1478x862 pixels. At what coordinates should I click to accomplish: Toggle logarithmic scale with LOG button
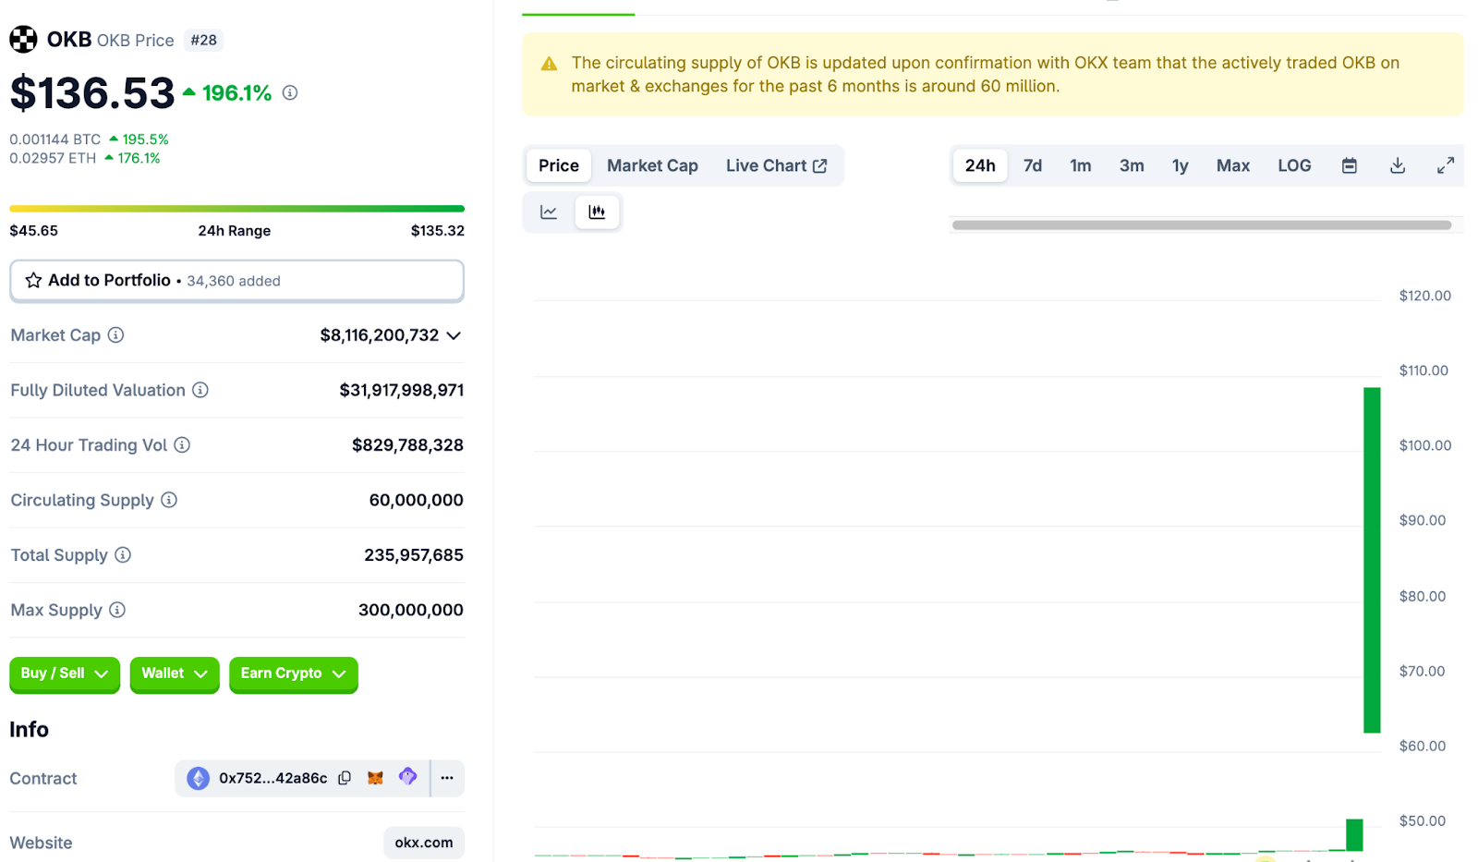[x=1293, y=165]
